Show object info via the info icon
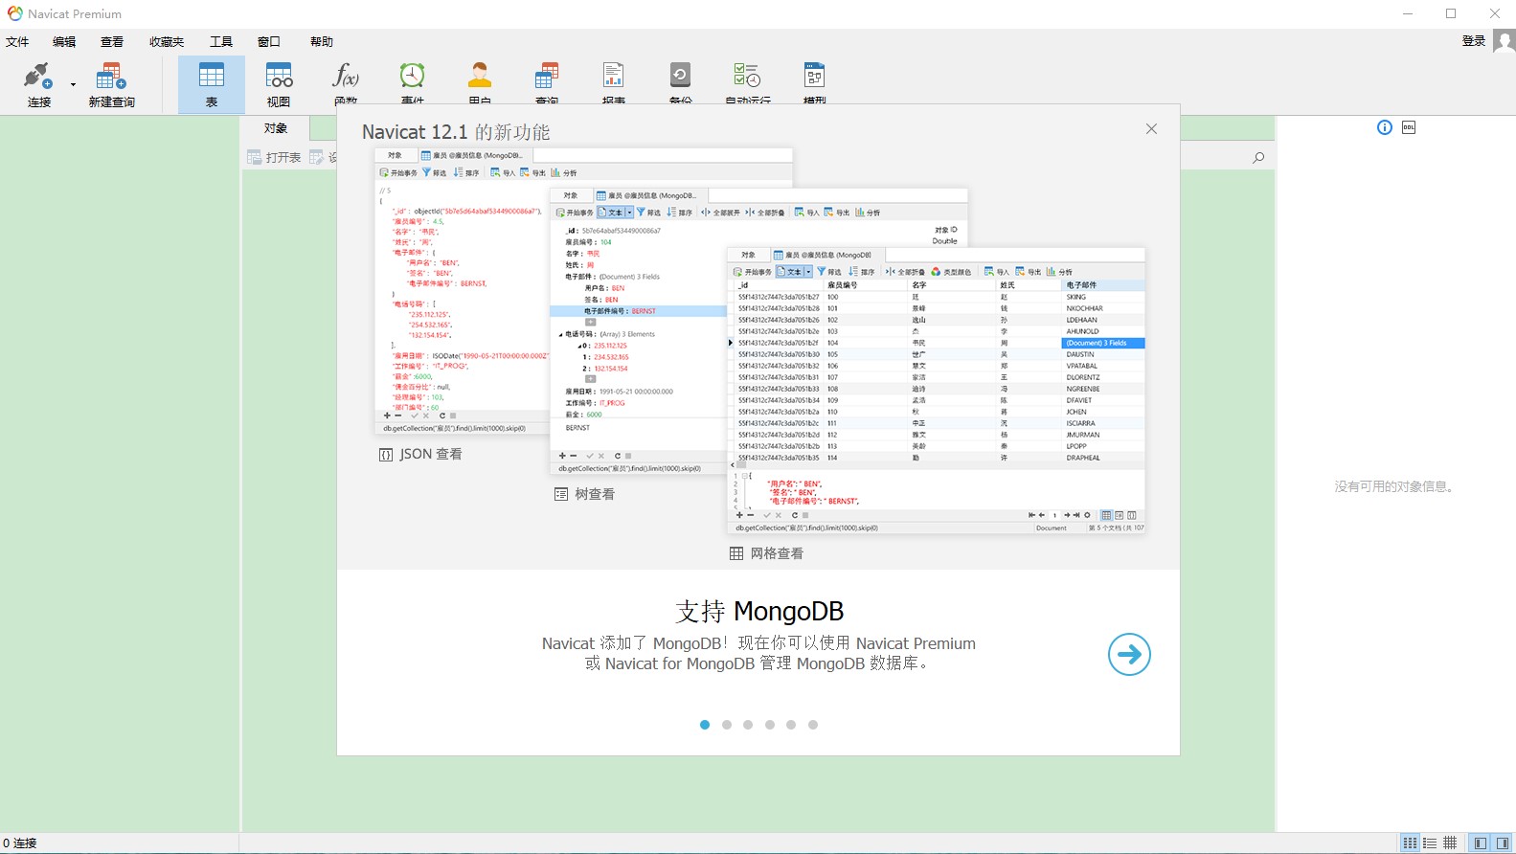The height and width of the screenshot is (854, 1516). point(1385,127)
